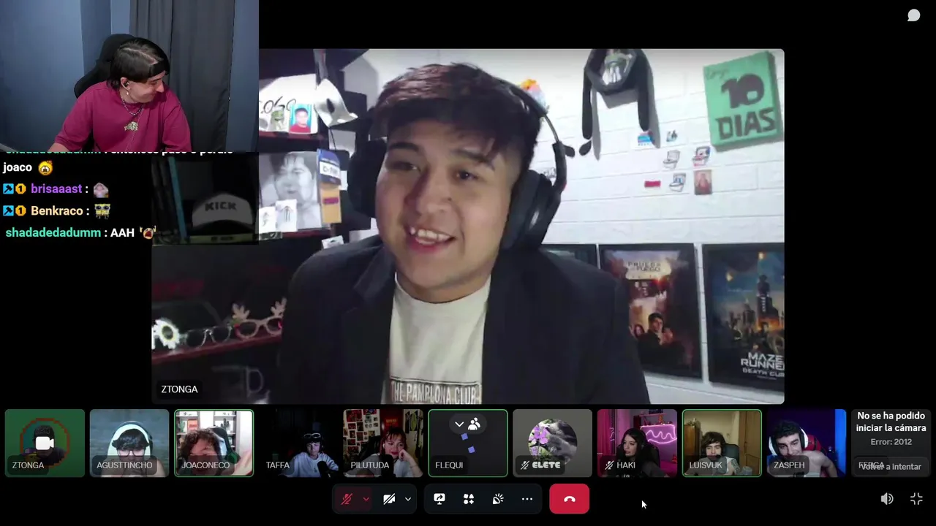Open the soundboard icon
The image size is (936, 526).
[x=498, y=499]
